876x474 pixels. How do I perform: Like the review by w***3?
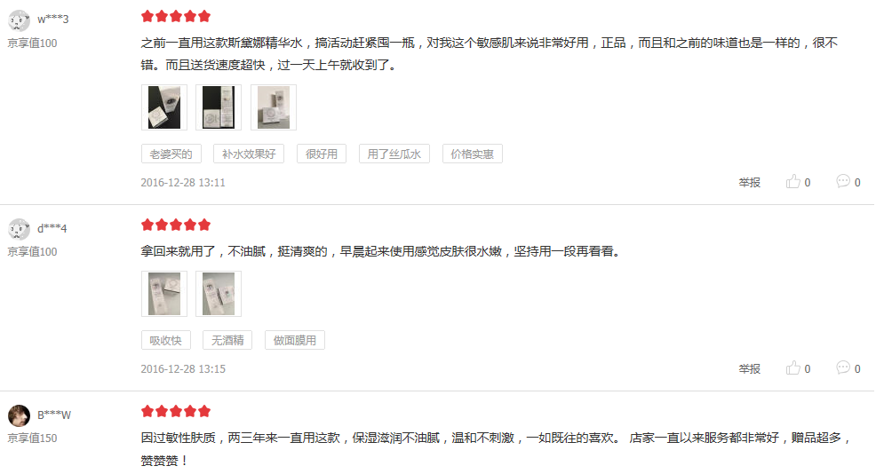click(798, 182)
